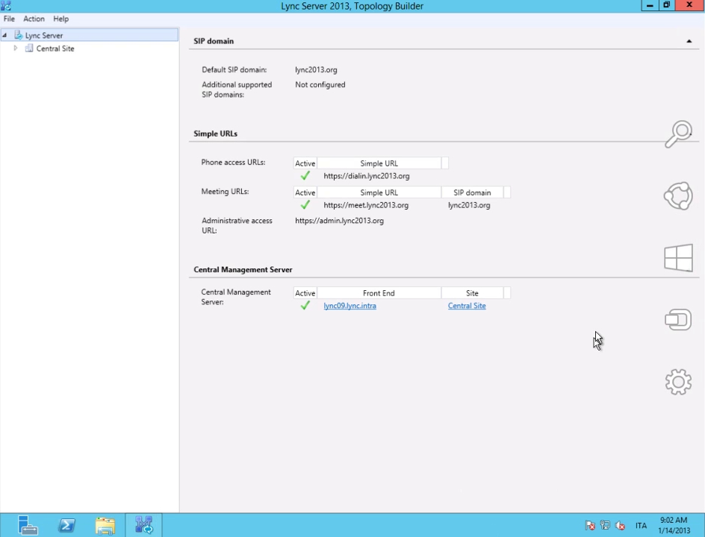Click the Not configured text
This screenshot has height=537, width=705.
(320, 84)
